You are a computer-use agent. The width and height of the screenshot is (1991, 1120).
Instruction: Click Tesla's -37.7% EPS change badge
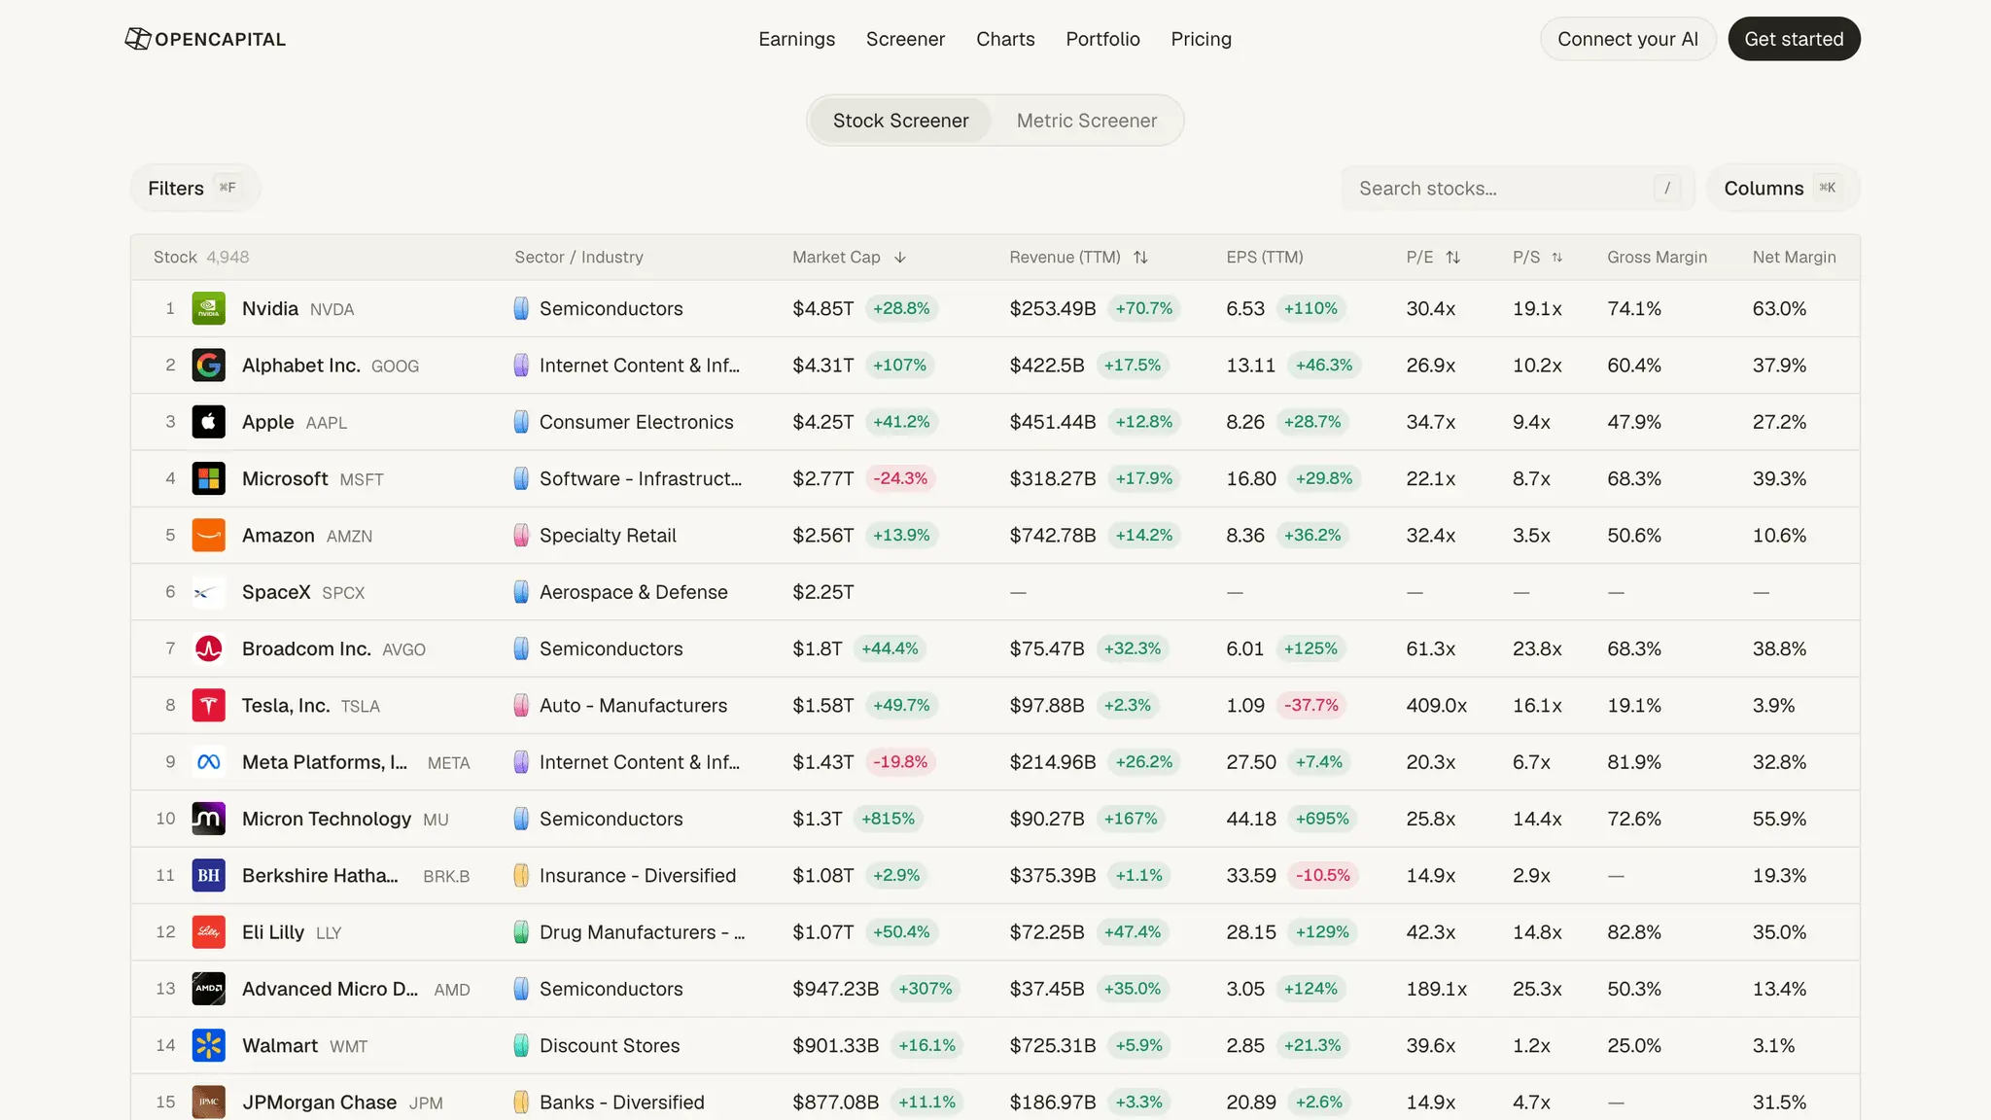click(x=1311, y=706)
